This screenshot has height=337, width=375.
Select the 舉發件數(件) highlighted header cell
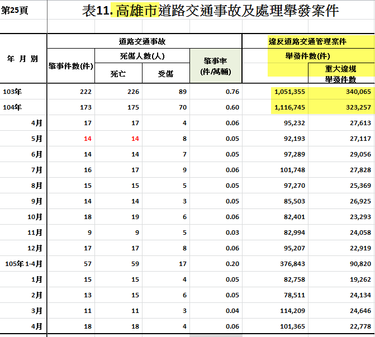(x=308, y=56)
